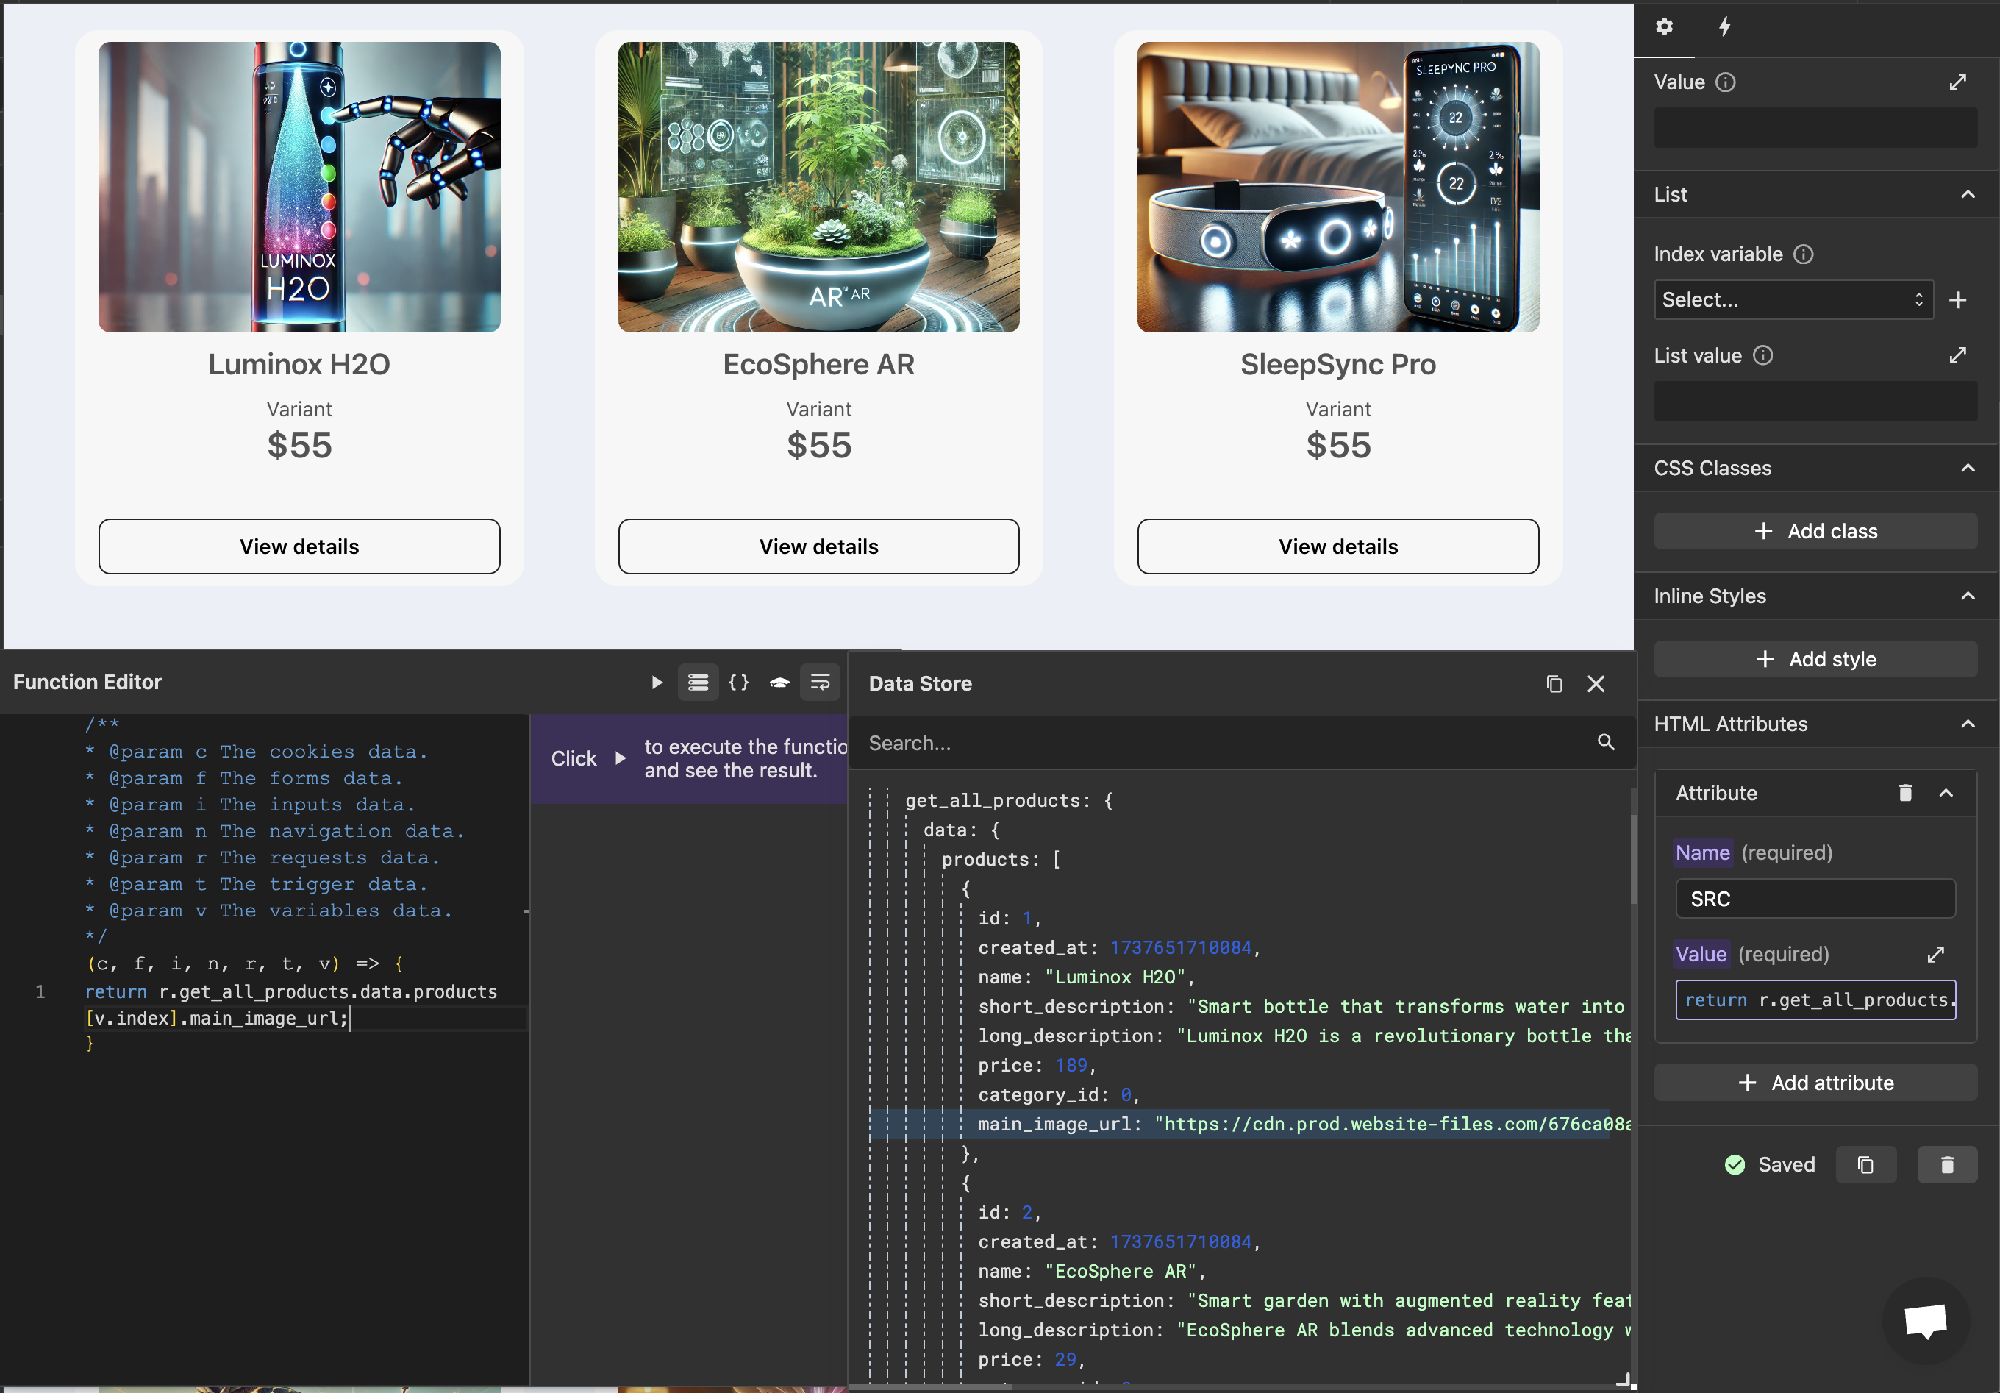Click View details for SleepSync Pro
2000x1393 pixels.
1338,546
